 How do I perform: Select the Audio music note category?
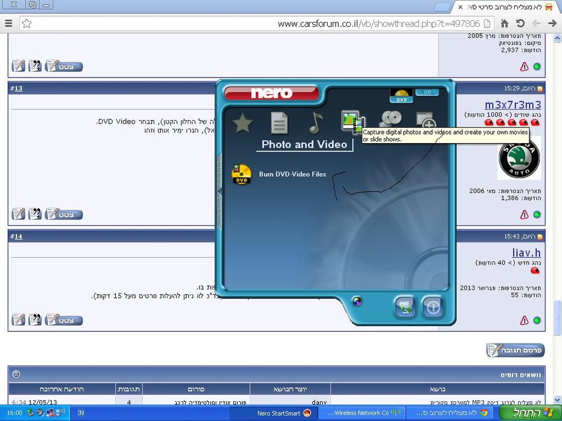(316, 122)
